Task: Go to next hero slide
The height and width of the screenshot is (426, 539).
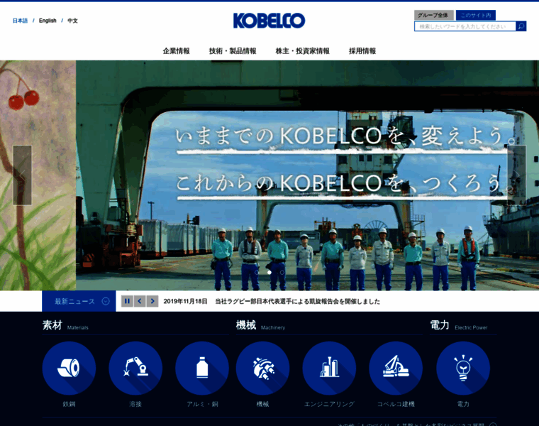Action: tap(516, 175)
